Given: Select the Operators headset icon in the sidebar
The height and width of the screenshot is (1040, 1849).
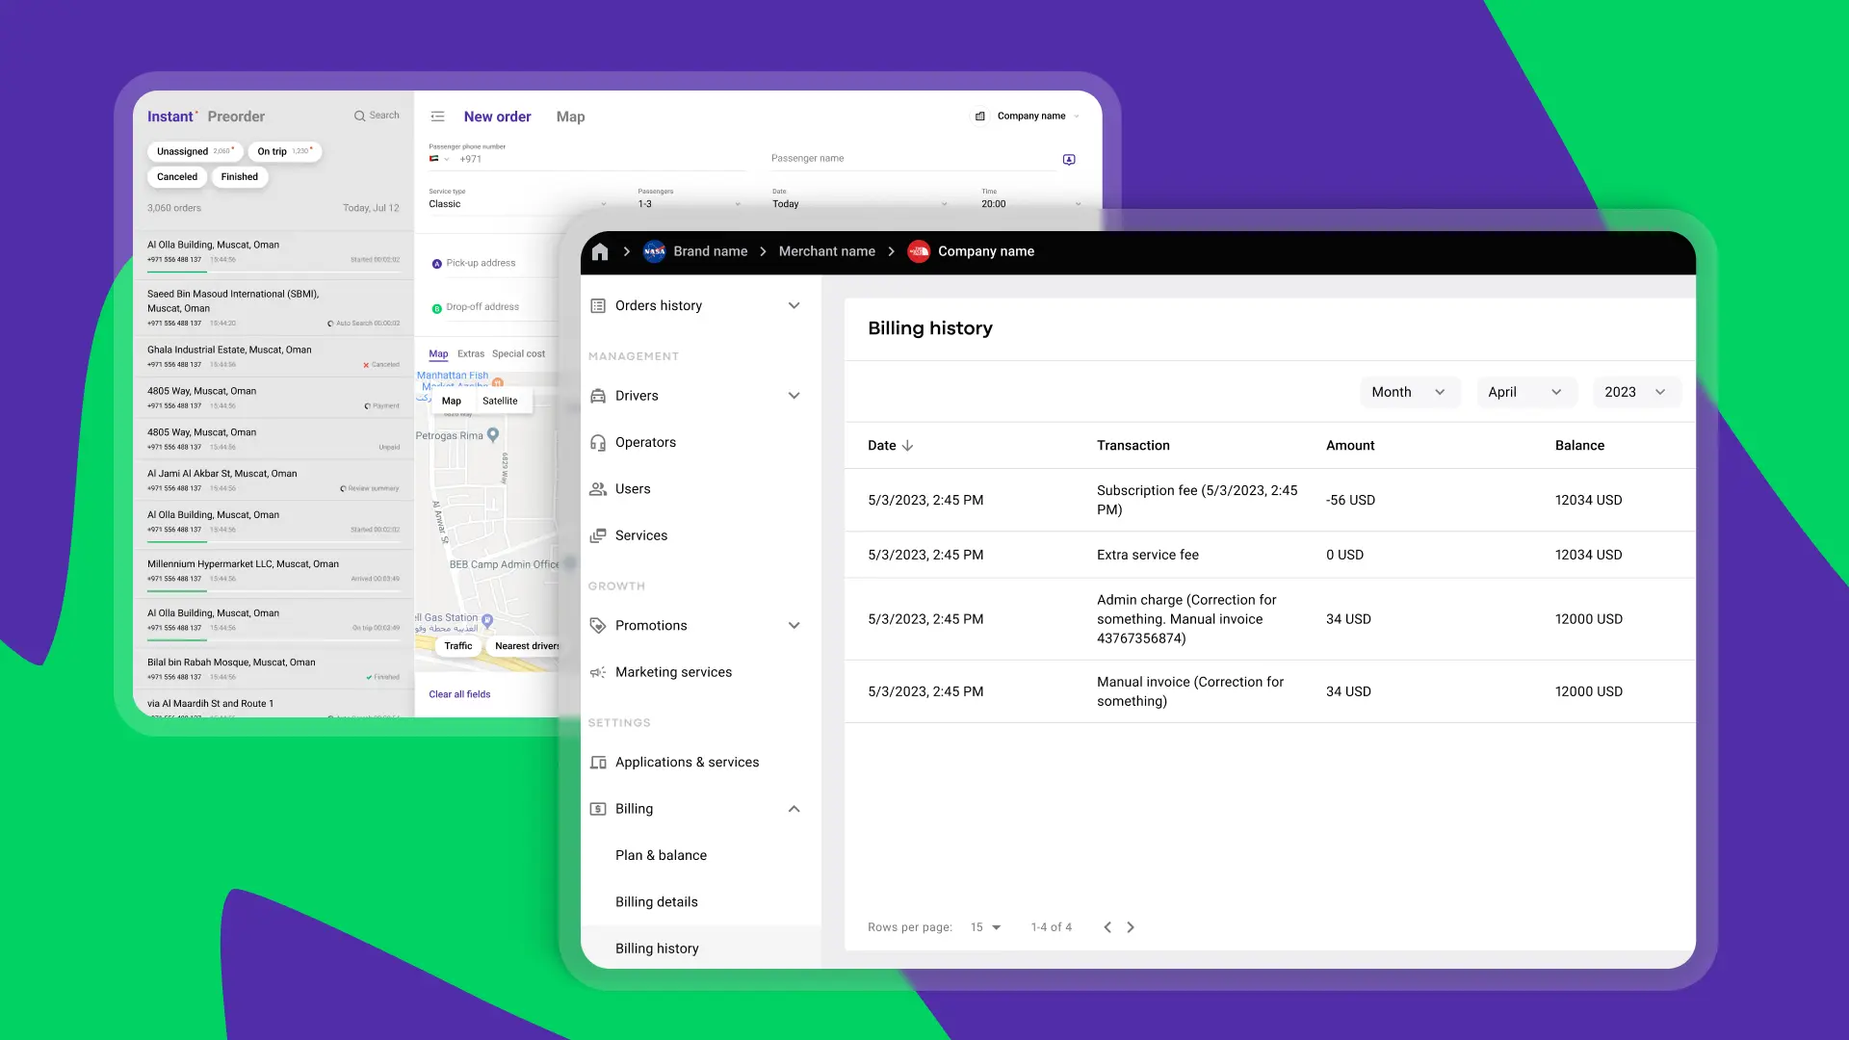Looking at the screenshot, I should [598, 442].
